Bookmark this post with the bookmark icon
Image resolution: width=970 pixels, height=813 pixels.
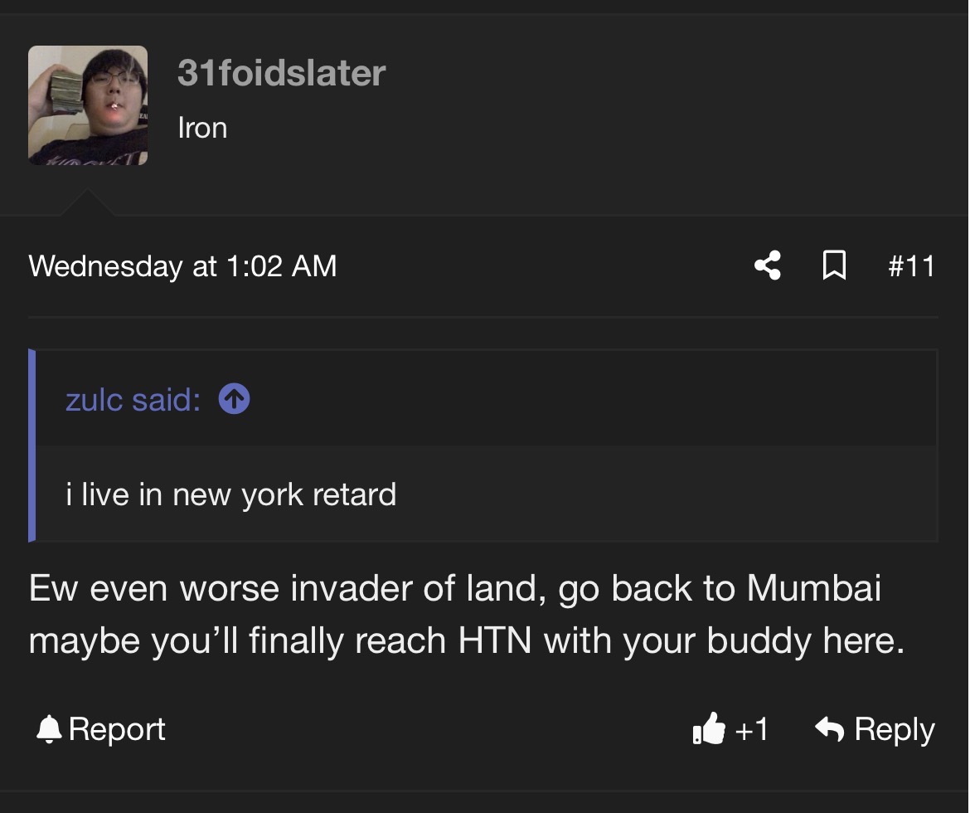834,265
